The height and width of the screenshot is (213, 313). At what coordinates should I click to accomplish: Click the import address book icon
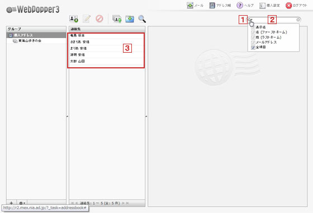(x=130, y=19)
